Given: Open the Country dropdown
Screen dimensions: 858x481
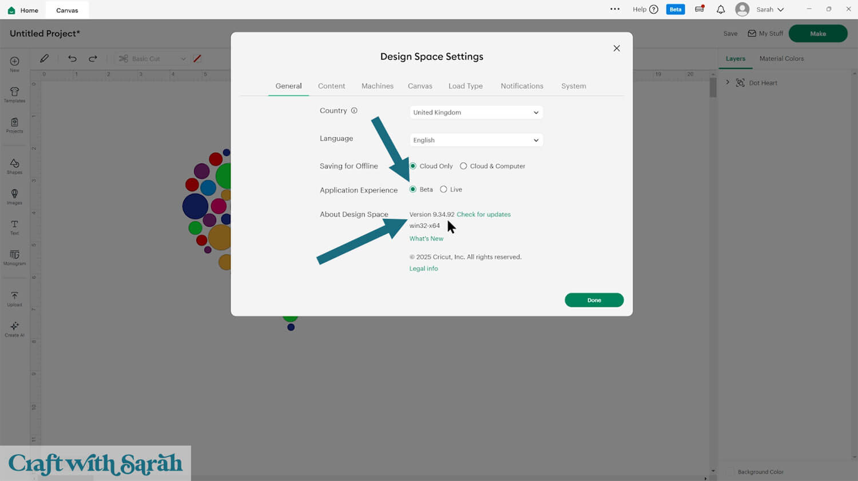Looking at the screenshot, I should [476, 113].
